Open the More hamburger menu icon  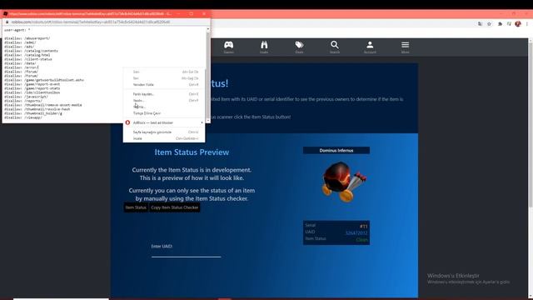tap(406, 45)
